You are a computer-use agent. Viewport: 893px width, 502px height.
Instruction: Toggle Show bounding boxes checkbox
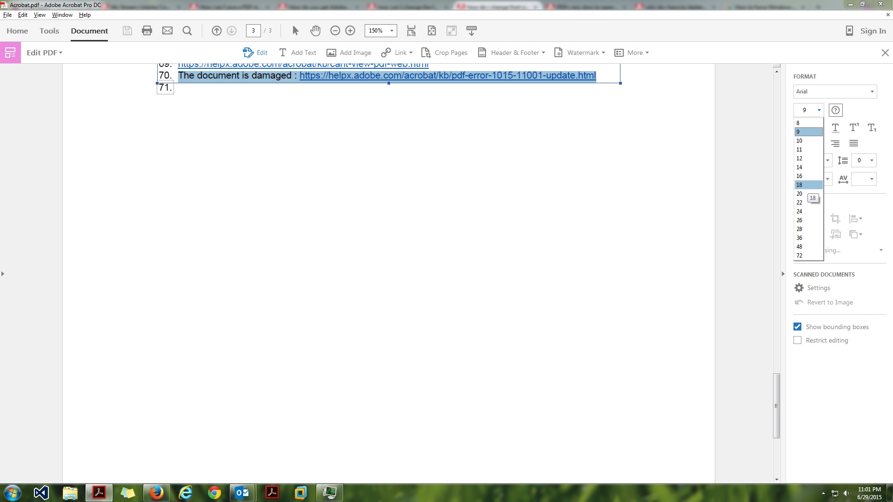(x=797, y=326)
